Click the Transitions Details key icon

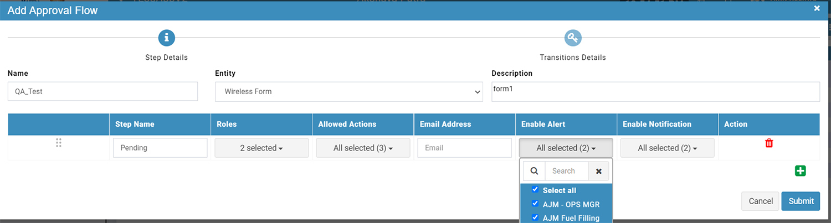[573, 38]
